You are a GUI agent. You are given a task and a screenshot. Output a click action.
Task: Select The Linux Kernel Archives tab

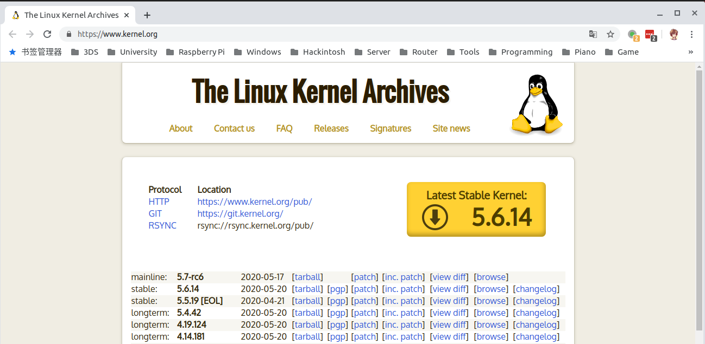(x=71, y=15)
